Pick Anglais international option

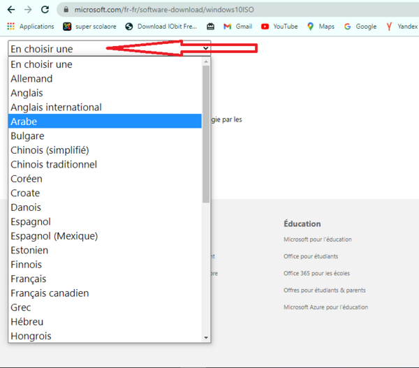105,107
